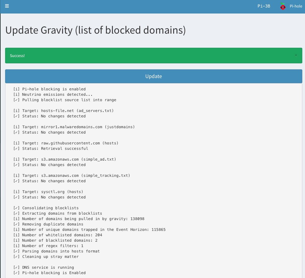Select the hamburger navigation toggle icon
305x278 pixels.
[x=7, y=6]
